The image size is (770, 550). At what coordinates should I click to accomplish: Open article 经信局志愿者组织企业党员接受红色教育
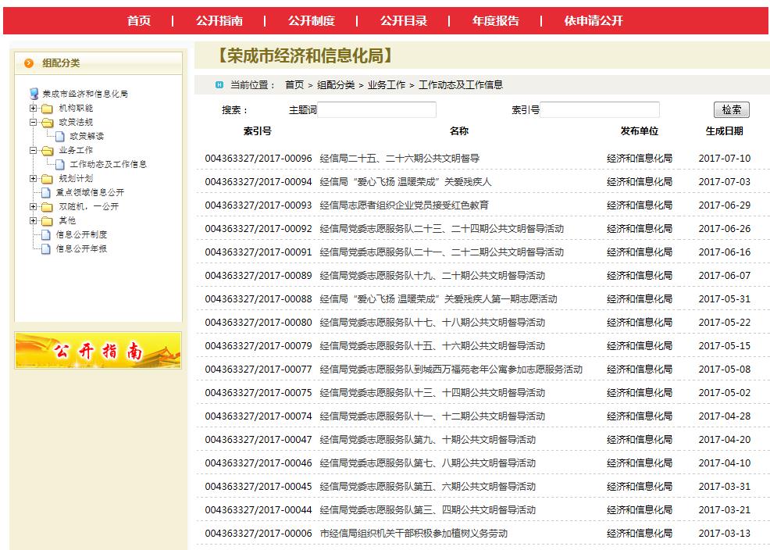coord(404,205)
